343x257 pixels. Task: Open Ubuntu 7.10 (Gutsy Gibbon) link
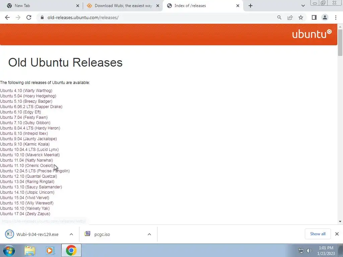25,122
